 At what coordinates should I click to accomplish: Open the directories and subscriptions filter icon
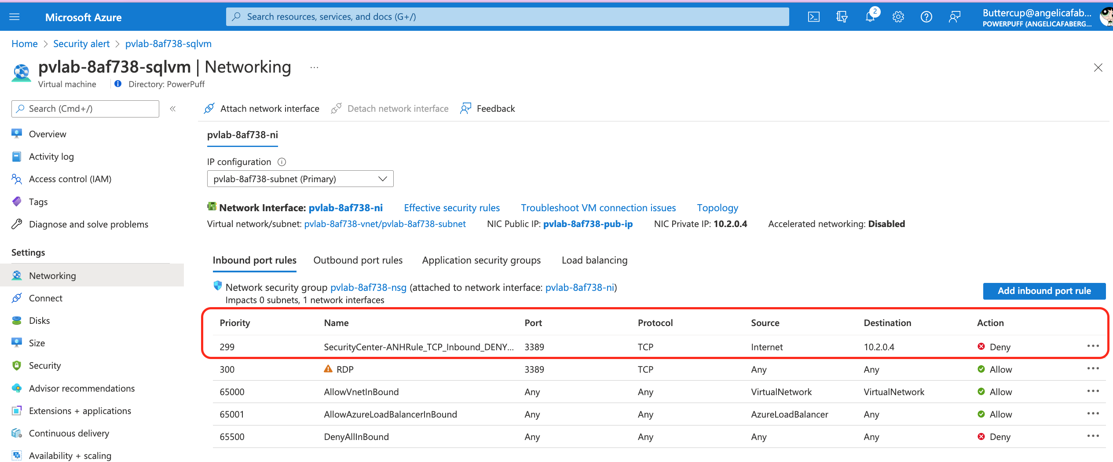click(842, 17)
